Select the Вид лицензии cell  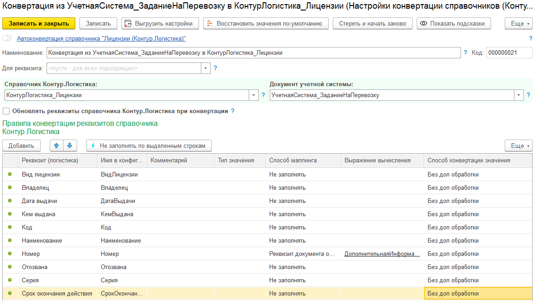pyautogui.click(x=57, y=175)
